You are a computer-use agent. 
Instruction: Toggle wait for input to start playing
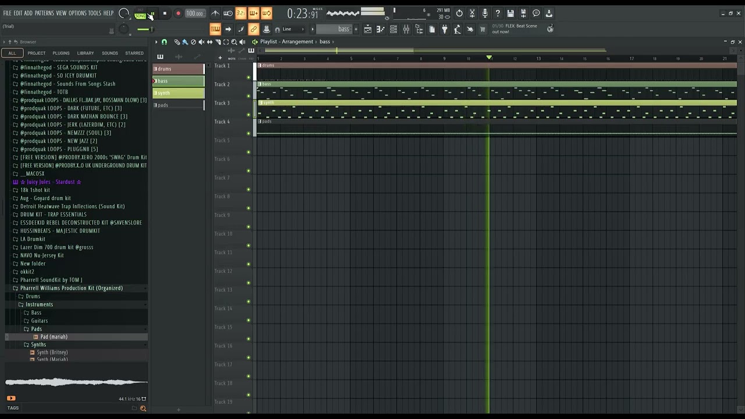[228, 13]
